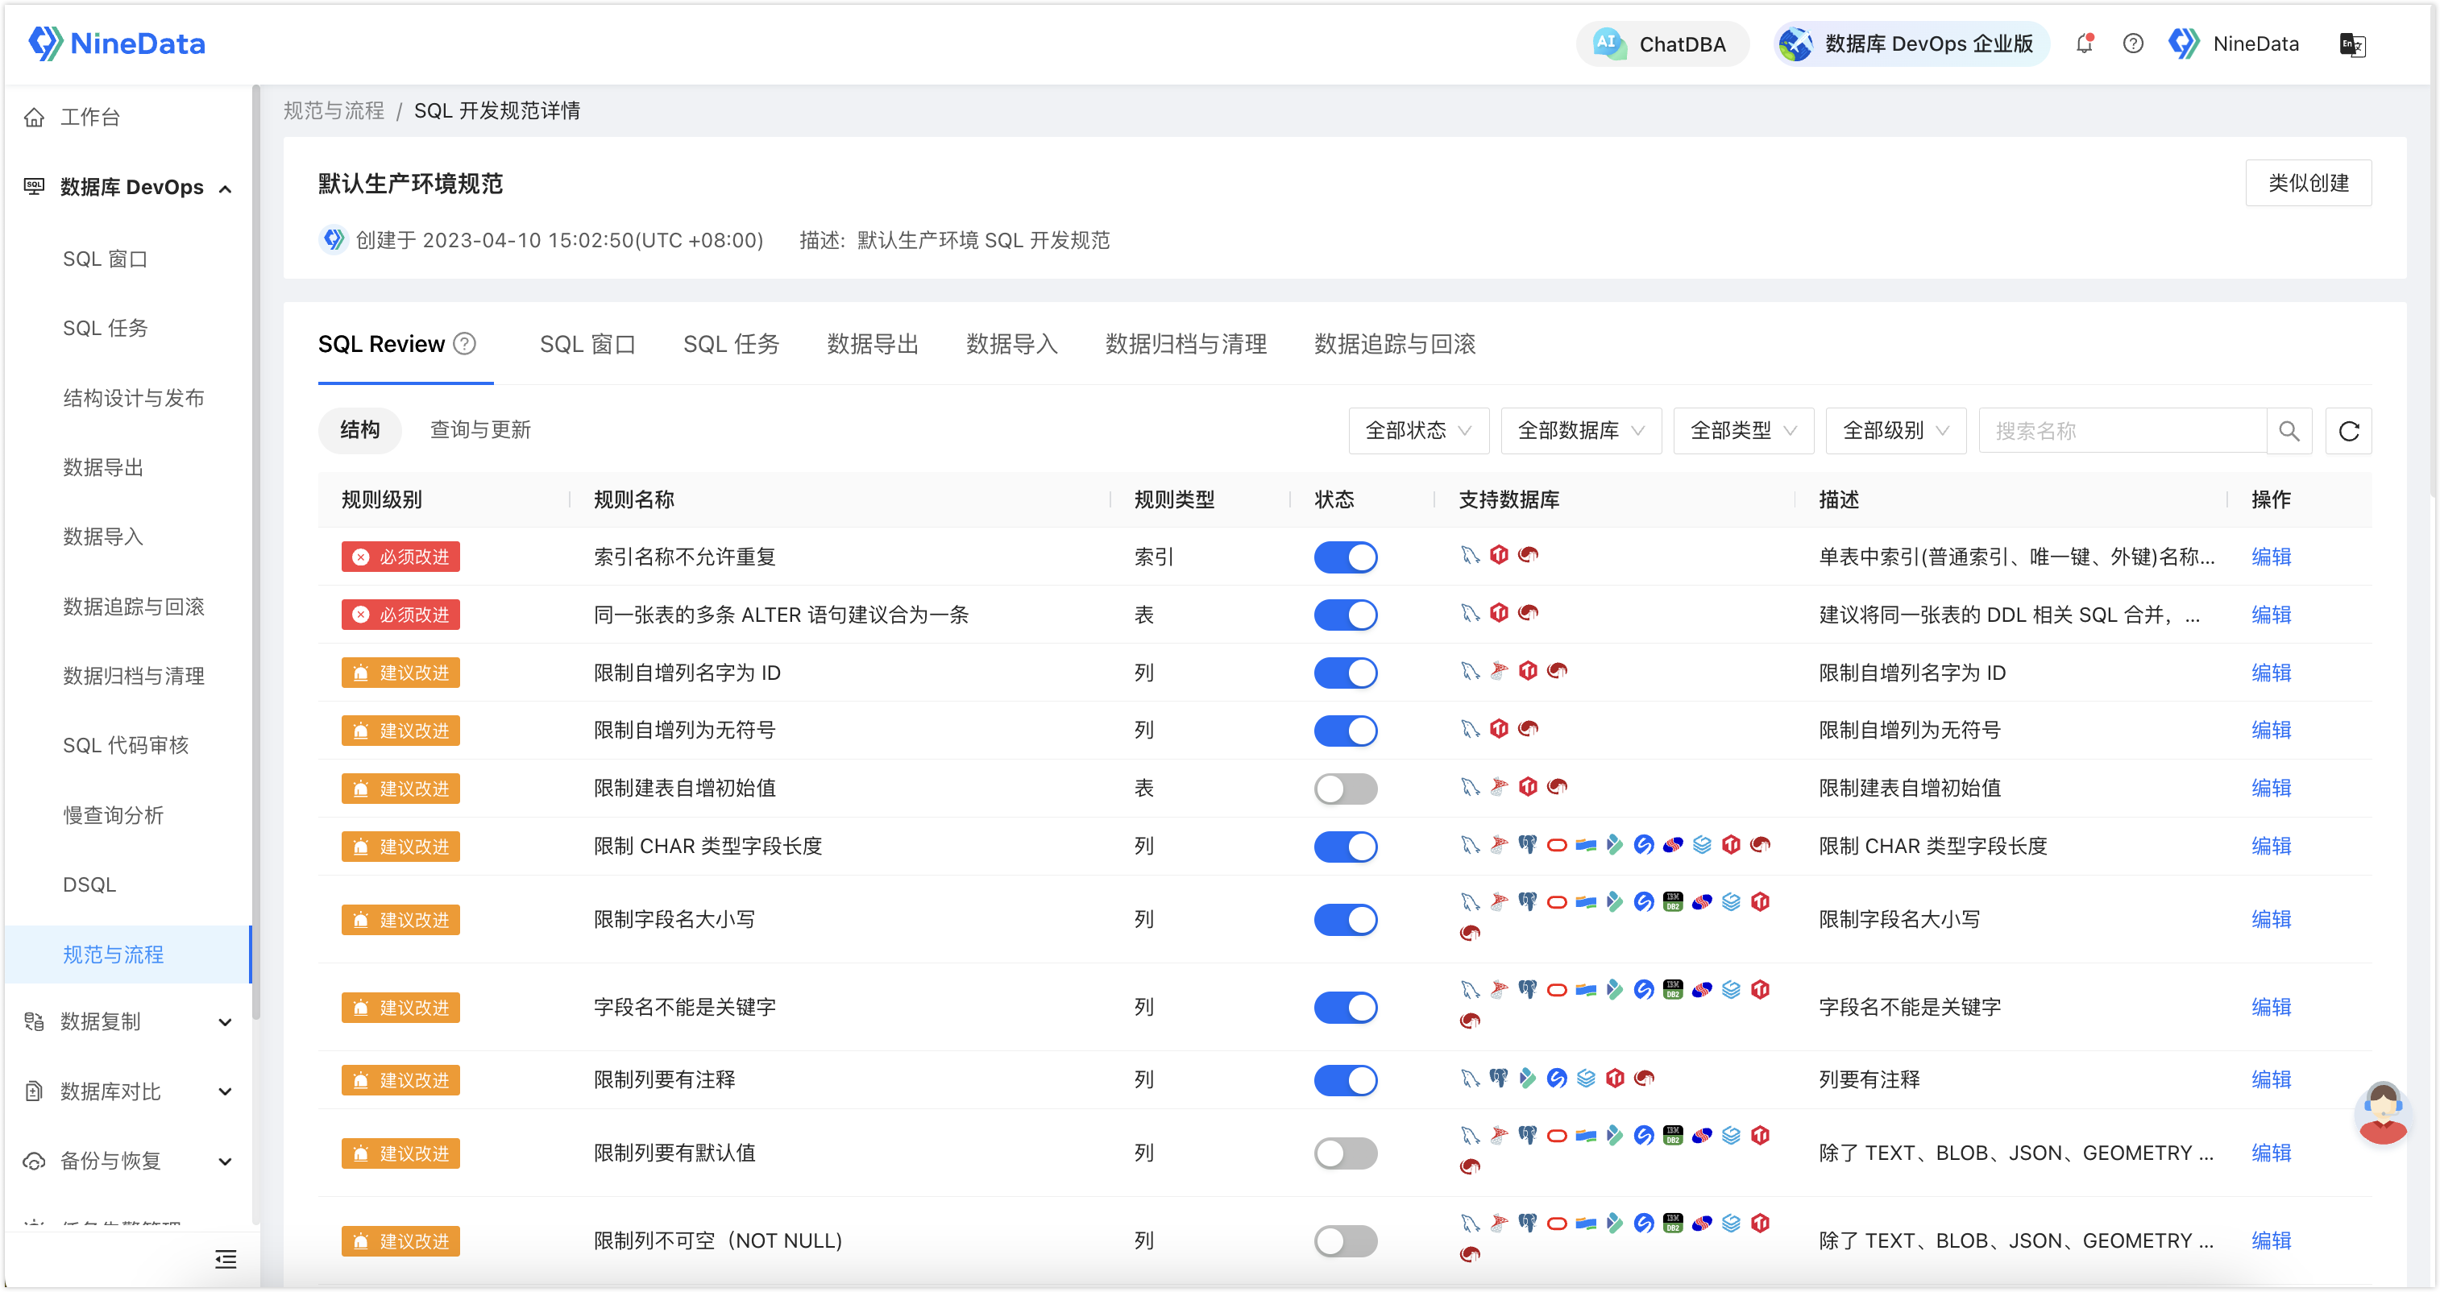Open the notification bell
Screen dimensions: 2440x1292
point(2084,43)
